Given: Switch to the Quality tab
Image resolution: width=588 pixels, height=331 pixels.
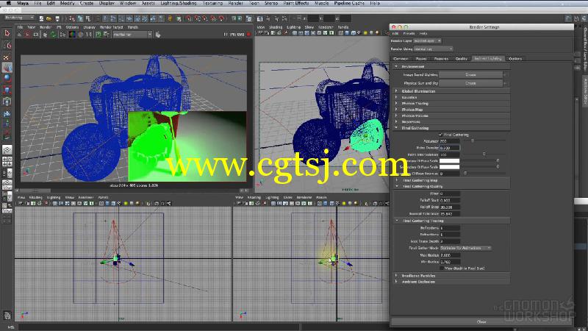Looking at the screenshot, I should pyautogui.click(x=462, y=59).
